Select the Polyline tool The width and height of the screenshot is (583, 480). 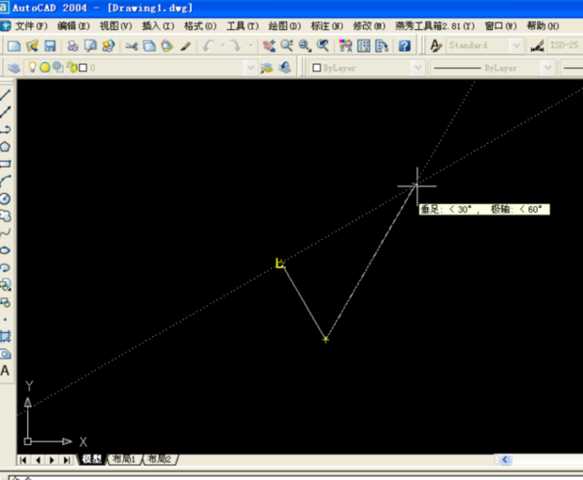tap(6, 129)
